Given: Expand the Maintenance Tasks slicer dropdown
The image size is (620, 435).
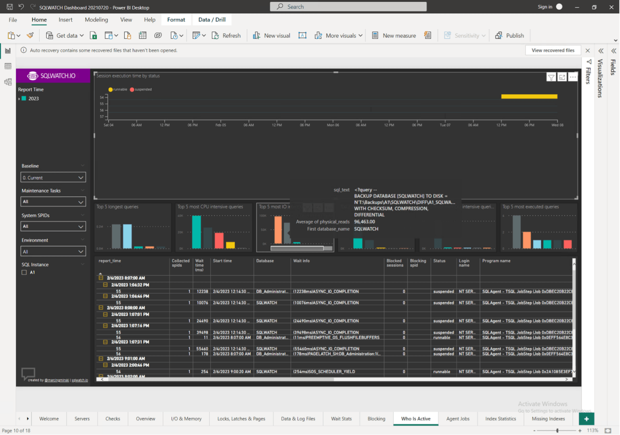Looking at the screenshot, I should click(53, 201).
